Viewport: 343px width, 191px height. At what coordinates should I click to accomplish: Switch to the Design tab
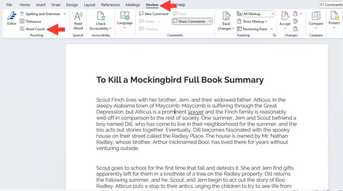pyautogui.click(x=72, y=4)
